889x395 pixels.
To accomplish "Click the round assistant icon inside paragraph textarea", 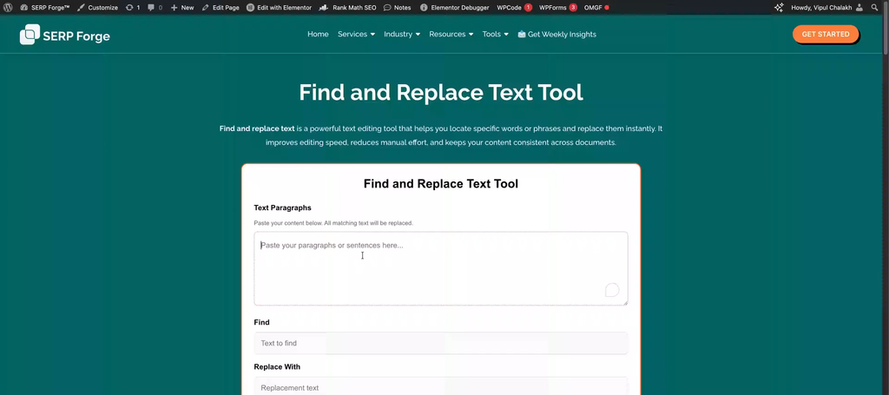I will pyautogui.click(x=612, y=290).
